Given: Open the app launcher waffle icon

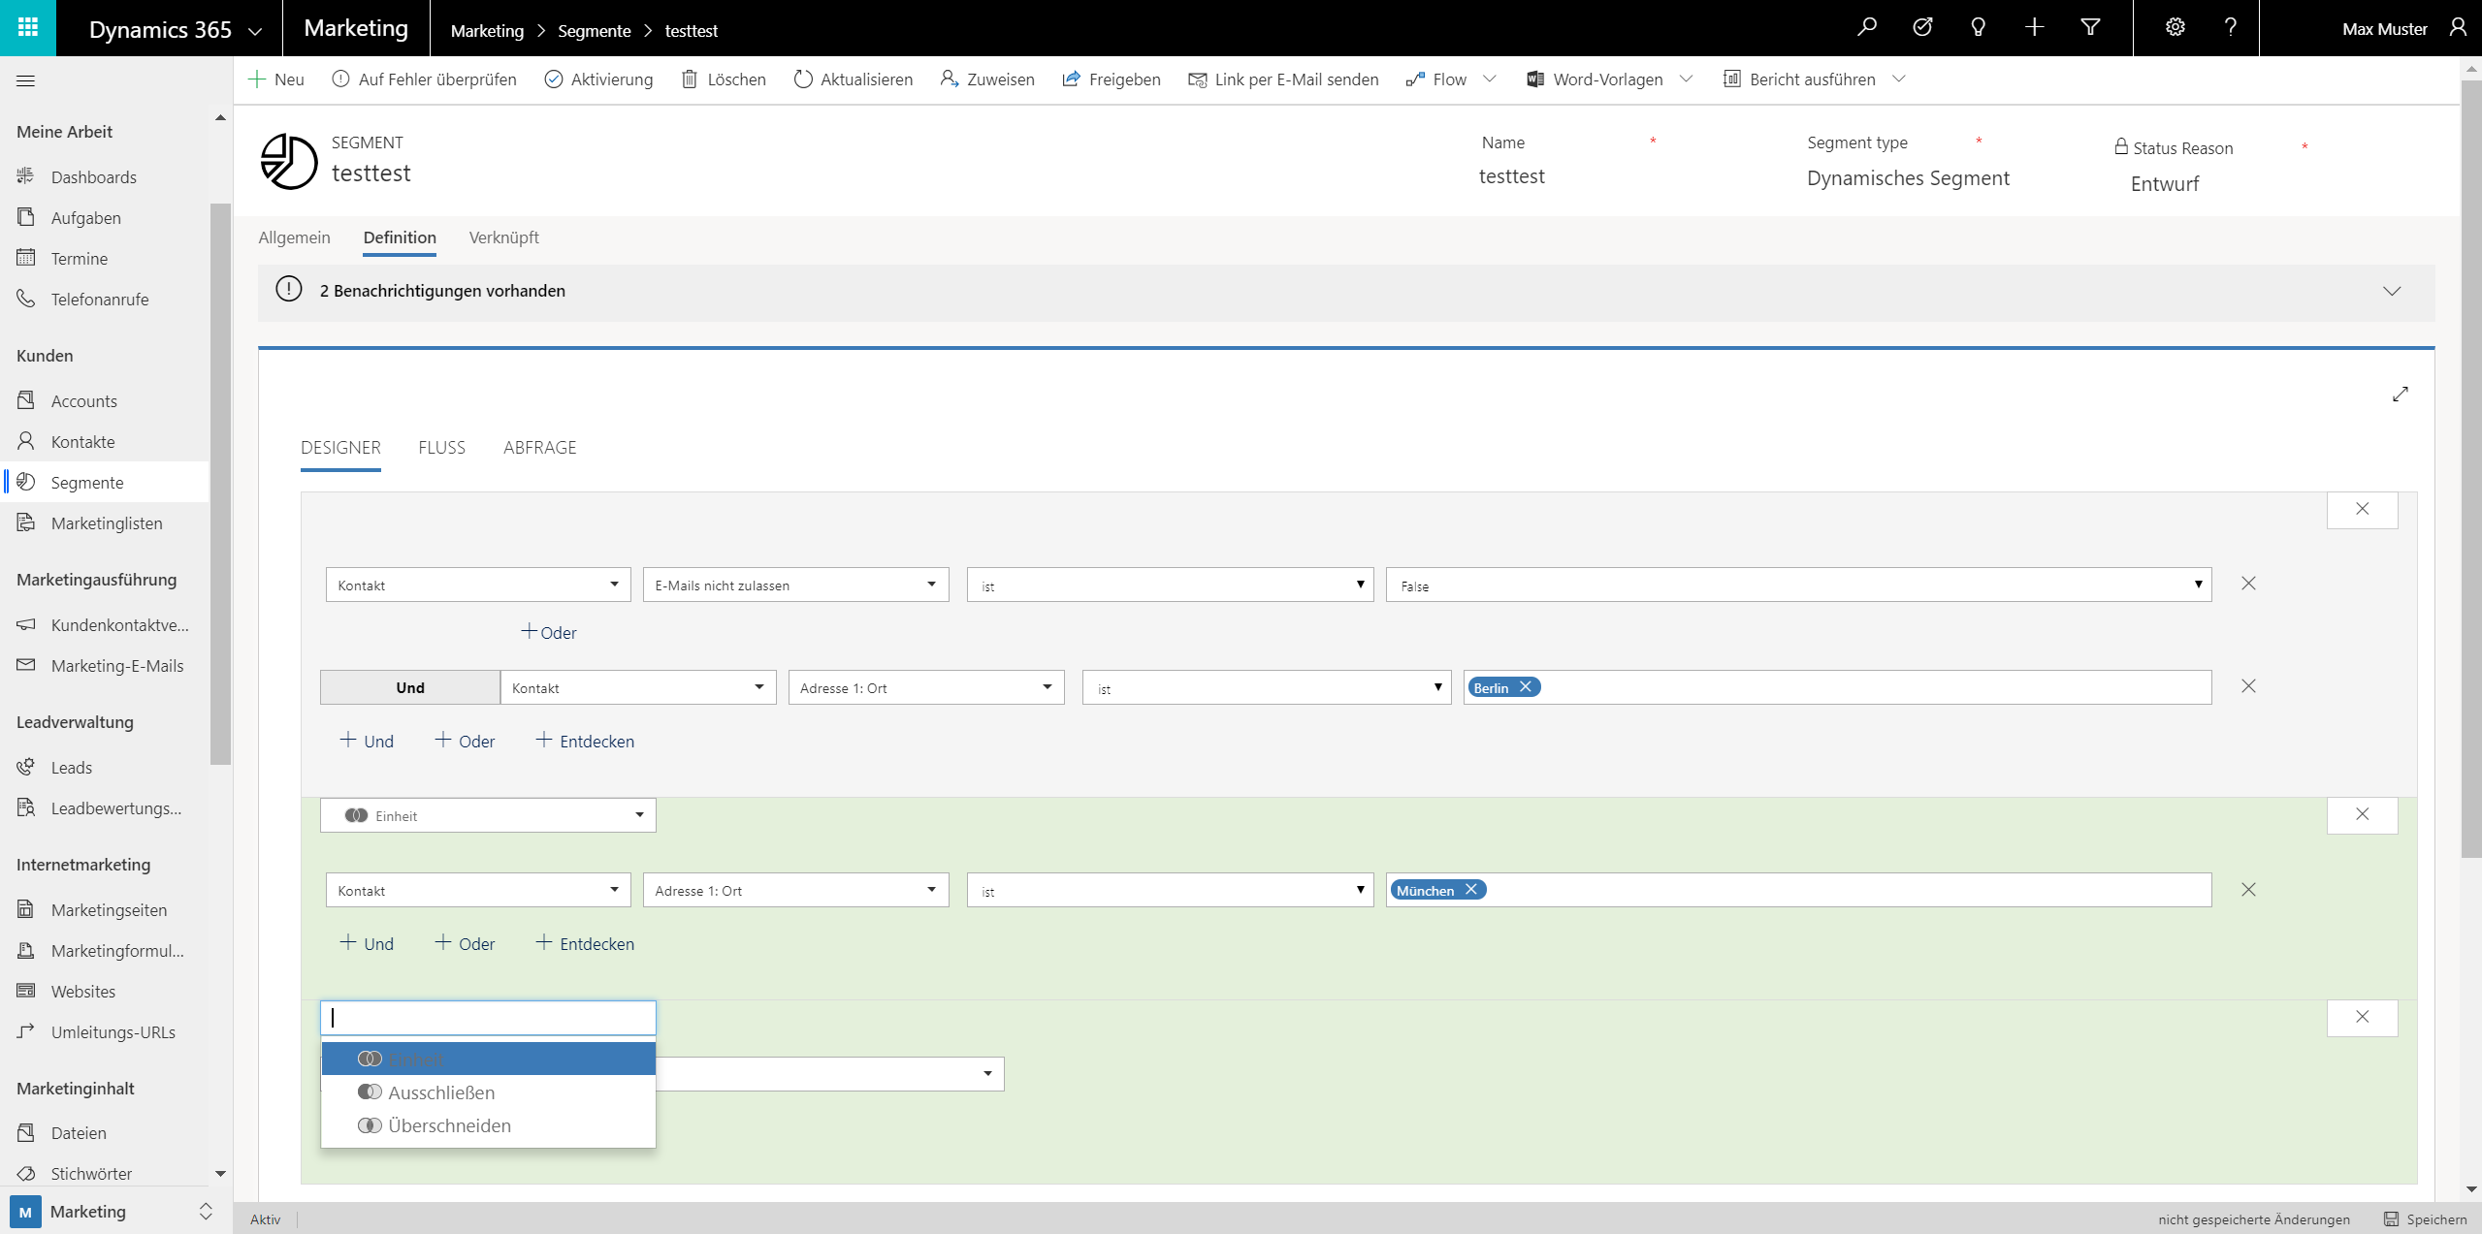Looking at the screenshot, I should 28,28.
